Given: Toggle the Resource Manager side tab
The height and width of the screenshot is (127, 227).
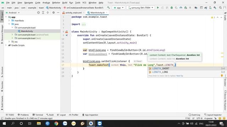Looking at the screenshot, I should 2,34.
